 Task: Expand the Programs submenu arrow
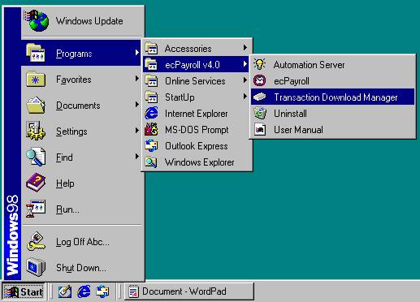[x=137, y=53]
